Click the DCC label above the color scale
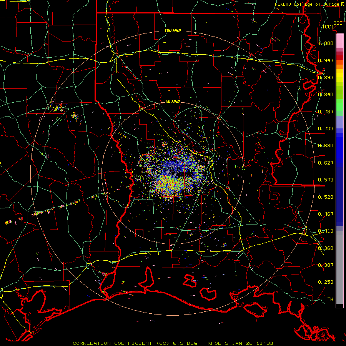346x346 pixels. [x=338, y=23]
